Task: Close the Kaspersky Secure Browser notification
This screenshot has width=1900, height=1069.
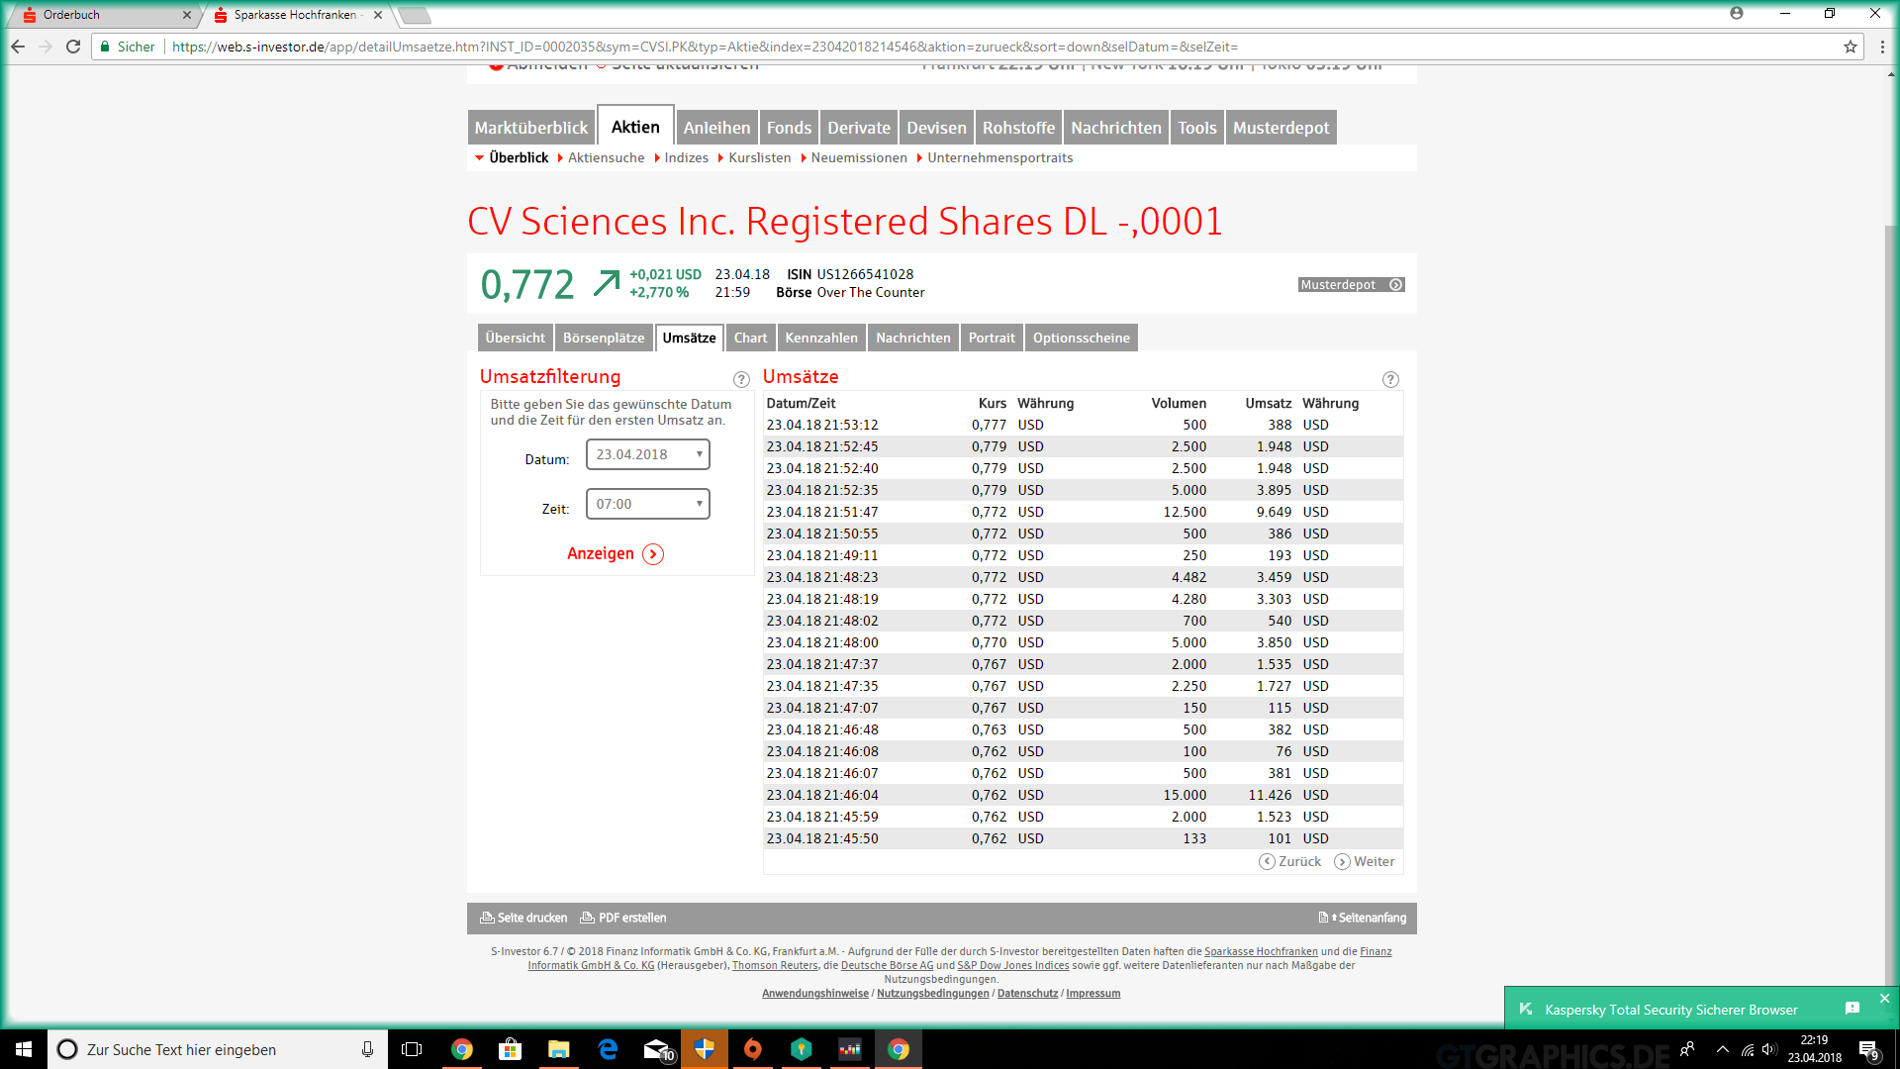Action: pyautogui.click(x=1884, y=999)
